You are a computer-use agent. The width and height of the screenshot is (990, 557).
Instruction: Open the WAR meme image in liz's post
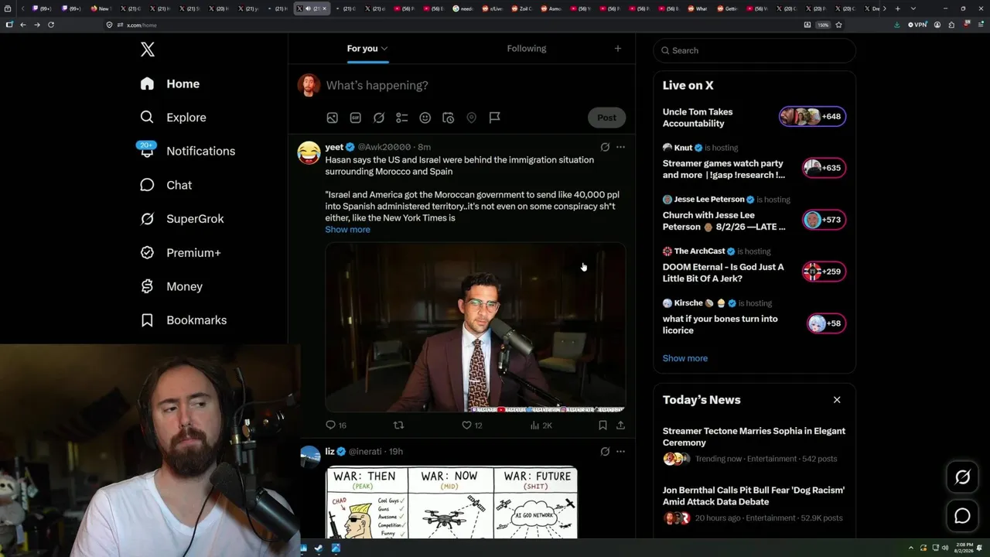point(452,503)
